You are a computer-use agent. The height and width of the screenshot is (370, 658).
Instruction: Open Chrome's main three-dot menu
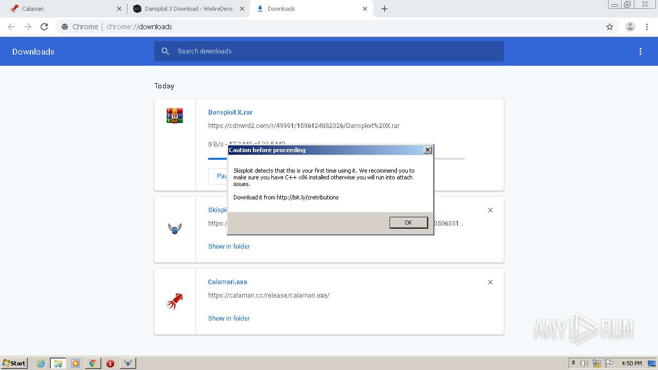647,27
